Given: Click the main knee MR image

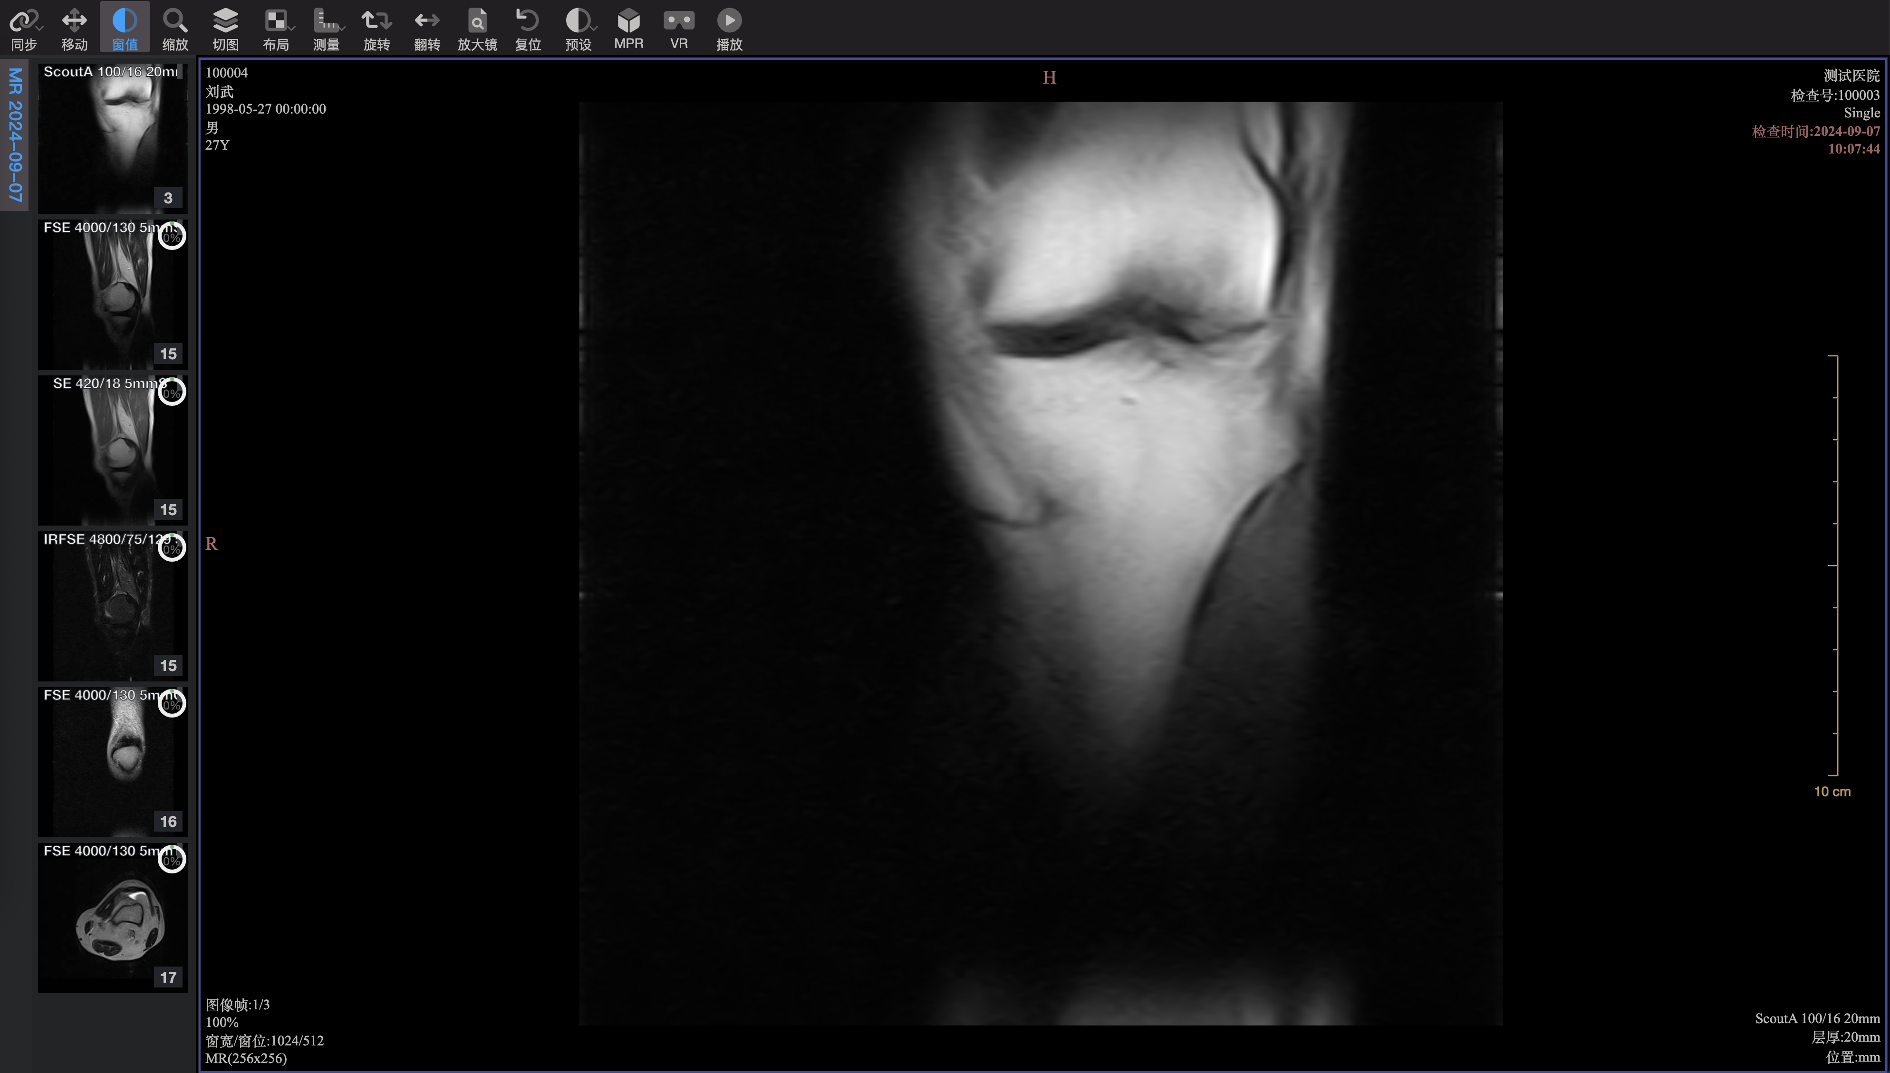Looking at the screenshot, I should (x=1040, y=563).
